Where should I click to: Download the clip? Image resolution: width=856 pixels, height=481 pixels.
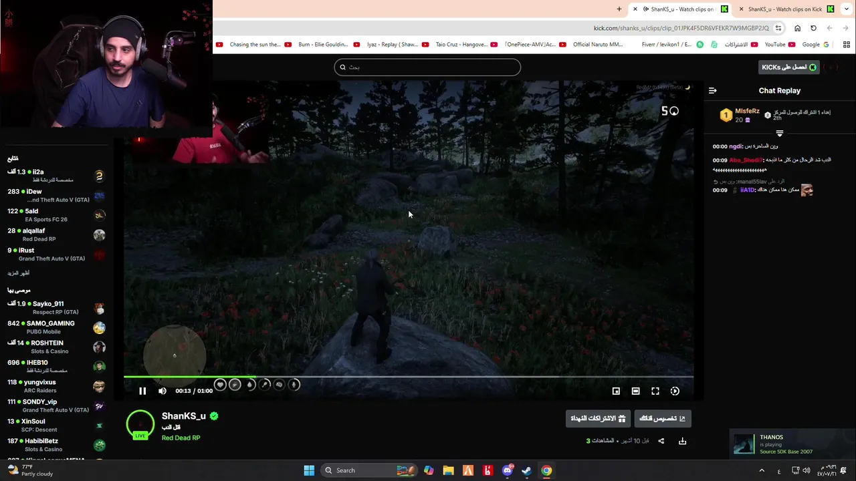682,441
